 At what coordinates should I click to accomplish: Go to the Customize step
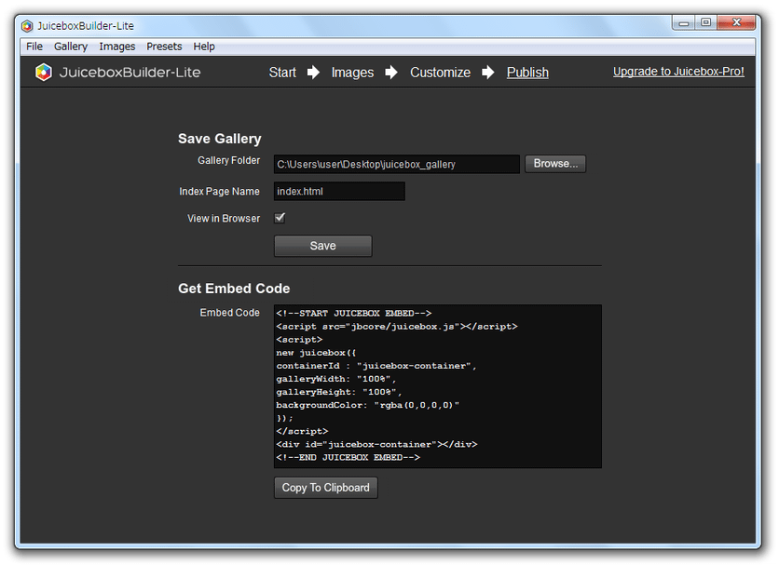pyautogui.click(x=440, y=73)
